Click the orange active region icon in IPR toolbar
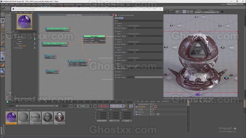This screenshot has width=246, height=138. point(184,12)
